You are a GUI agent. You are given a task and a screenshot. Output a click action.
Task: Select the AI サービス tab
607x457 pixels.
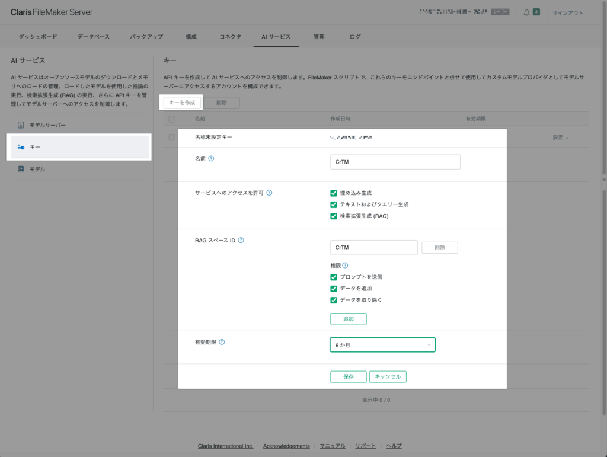(276, 37)
